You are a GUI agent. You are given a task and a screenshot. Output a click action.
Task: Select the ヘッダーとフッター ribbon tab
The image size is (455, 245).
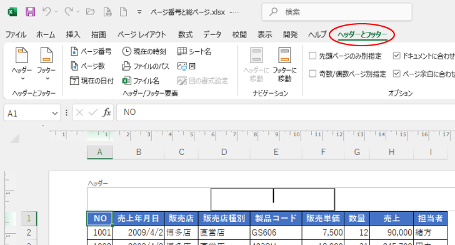(362, 35)
